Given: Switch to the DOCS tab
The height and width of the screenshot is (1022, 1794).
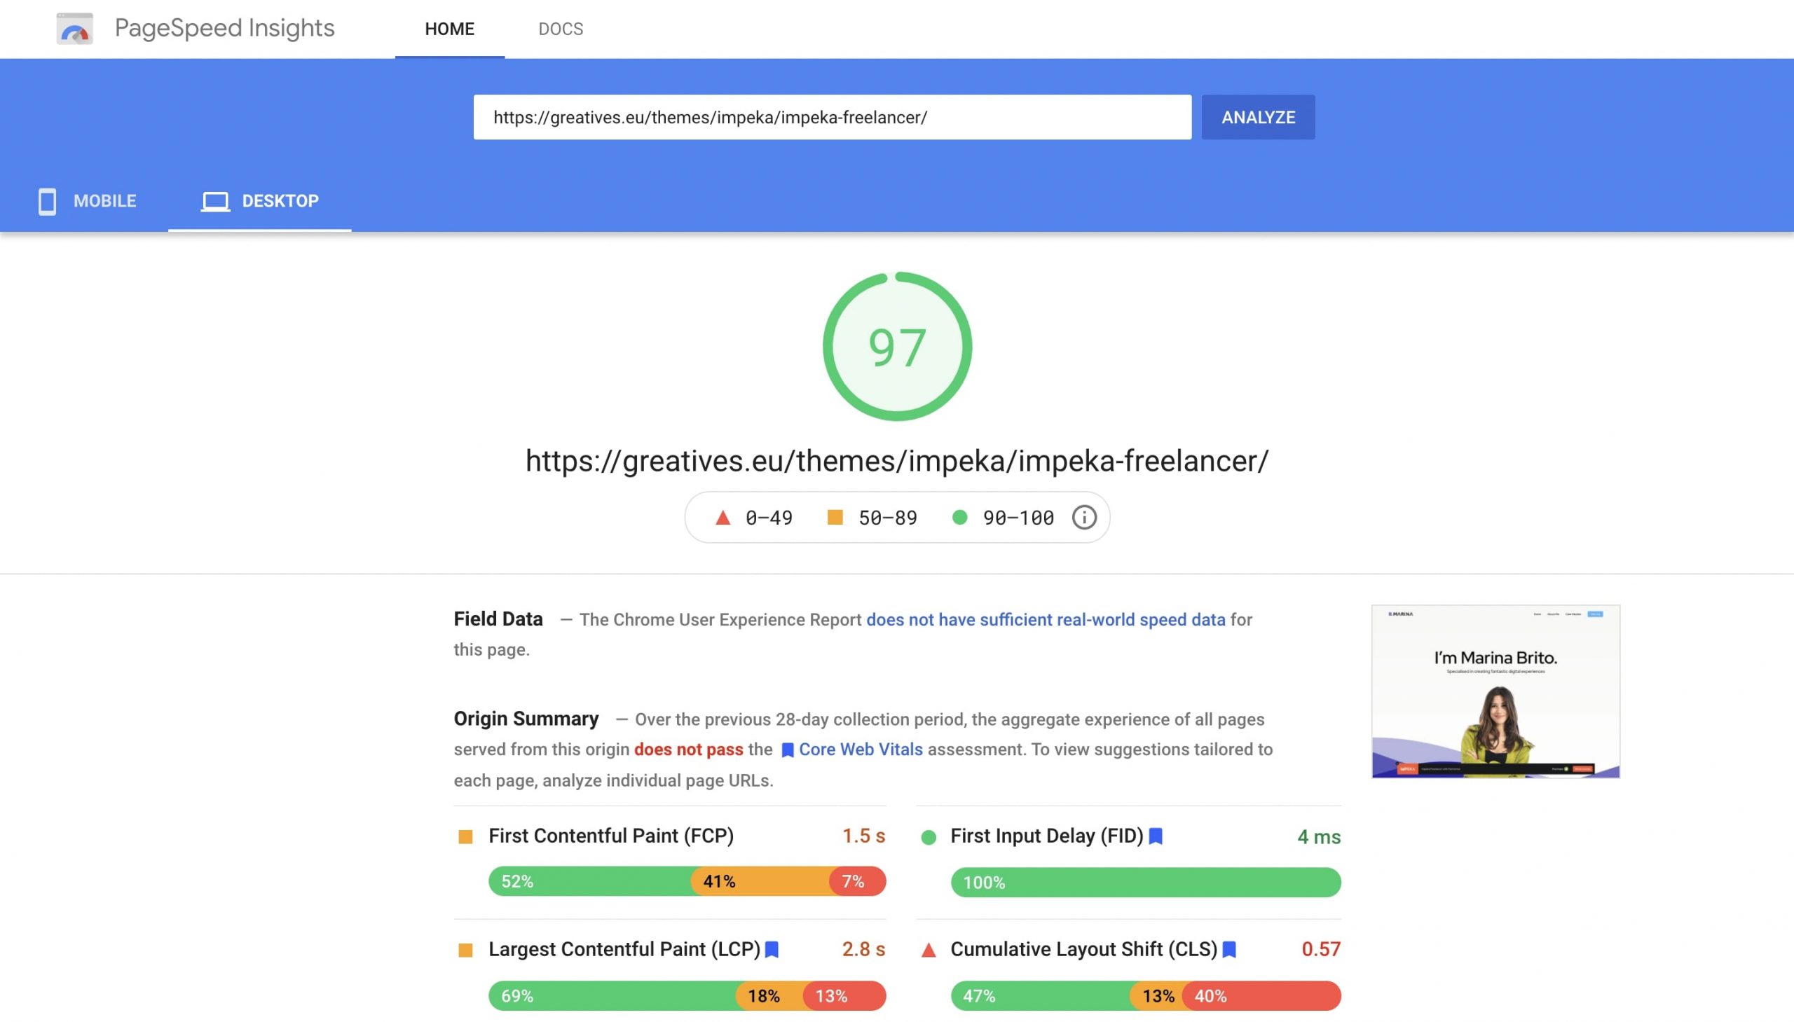Looking at the screenshot, I should pyautogui.click(x=560, y=29).
